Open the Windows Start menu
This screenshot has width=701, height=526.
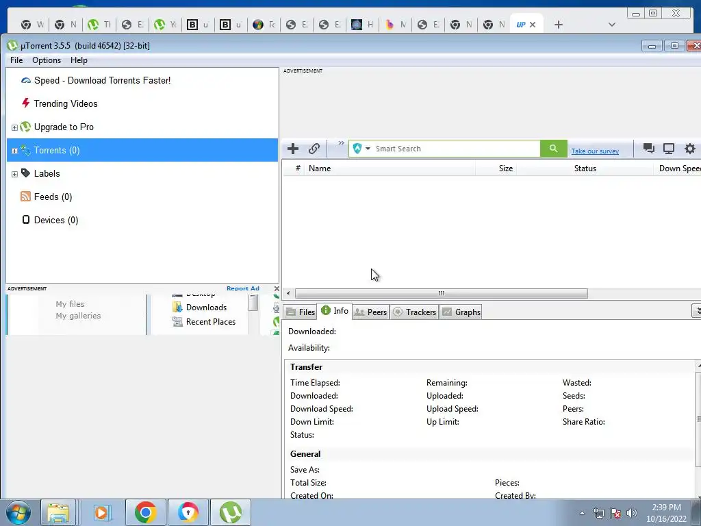click(x=18, y=512)
